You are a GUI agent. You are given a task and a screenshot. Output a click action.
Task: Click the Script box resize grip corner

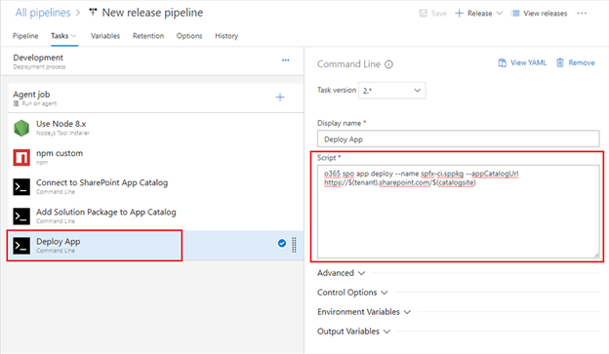596,256
